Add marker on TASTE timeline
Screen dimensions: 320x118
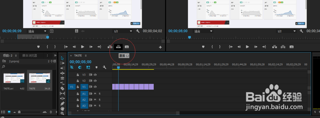point(97,67)
